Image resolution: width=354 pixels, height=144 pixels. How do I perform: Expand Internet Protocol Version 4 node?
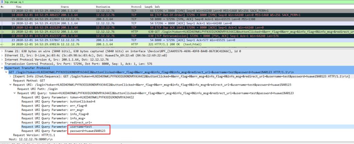coord(2,60)
